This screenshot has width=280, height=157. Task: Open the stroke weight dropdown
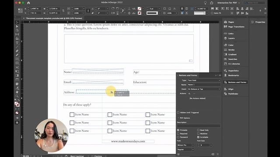(159, 9)
